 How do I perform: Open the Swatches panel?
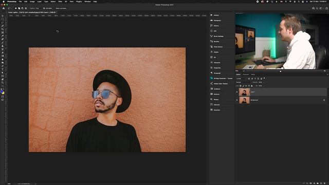point(215,109)
